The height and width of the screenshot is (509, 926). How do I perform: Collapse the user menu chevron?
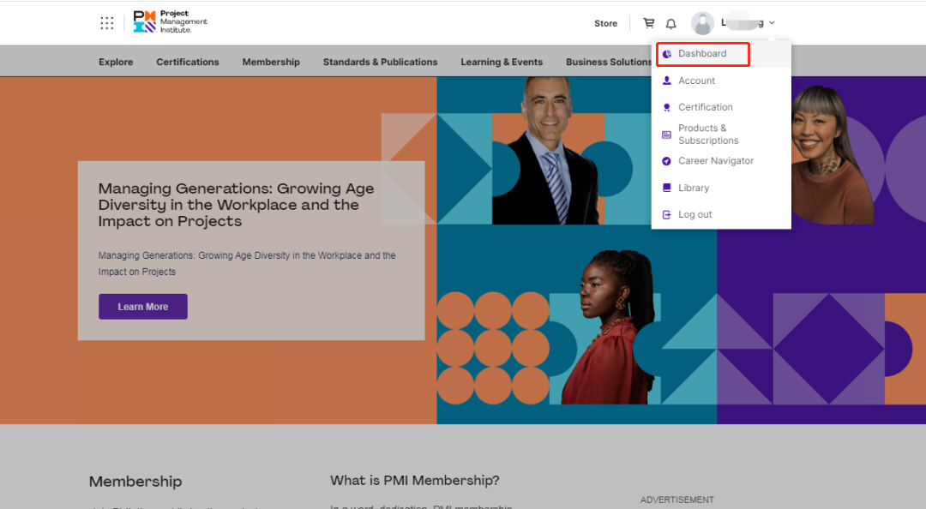(772, 23)
